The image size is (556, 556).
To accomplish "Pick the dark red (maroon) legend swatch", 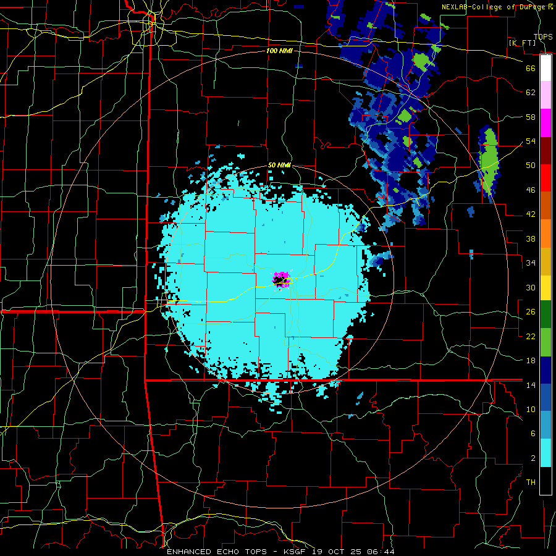I will click(545, 150).
